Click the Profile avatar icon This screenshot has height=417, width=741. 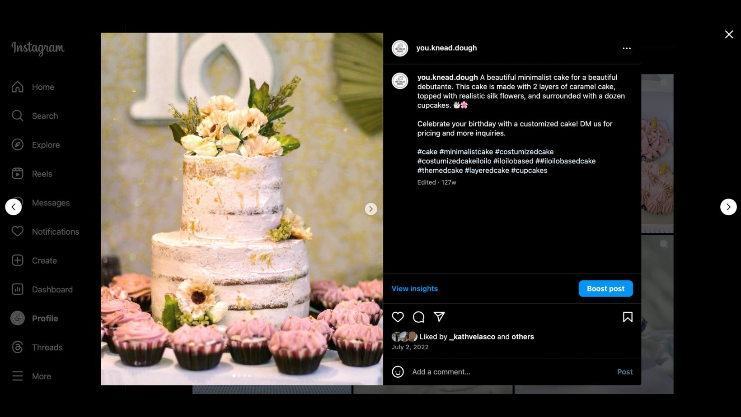[x=18, y=318]
